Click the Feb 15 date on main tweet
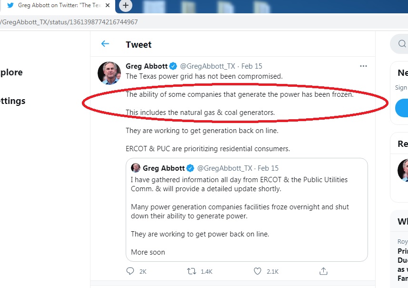The image size is (408, 288). click(252, 66)
